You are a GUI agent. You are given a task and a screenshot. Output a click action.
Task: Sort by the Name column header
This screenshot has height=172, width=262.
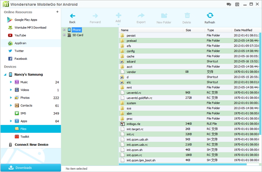[151, 30]
